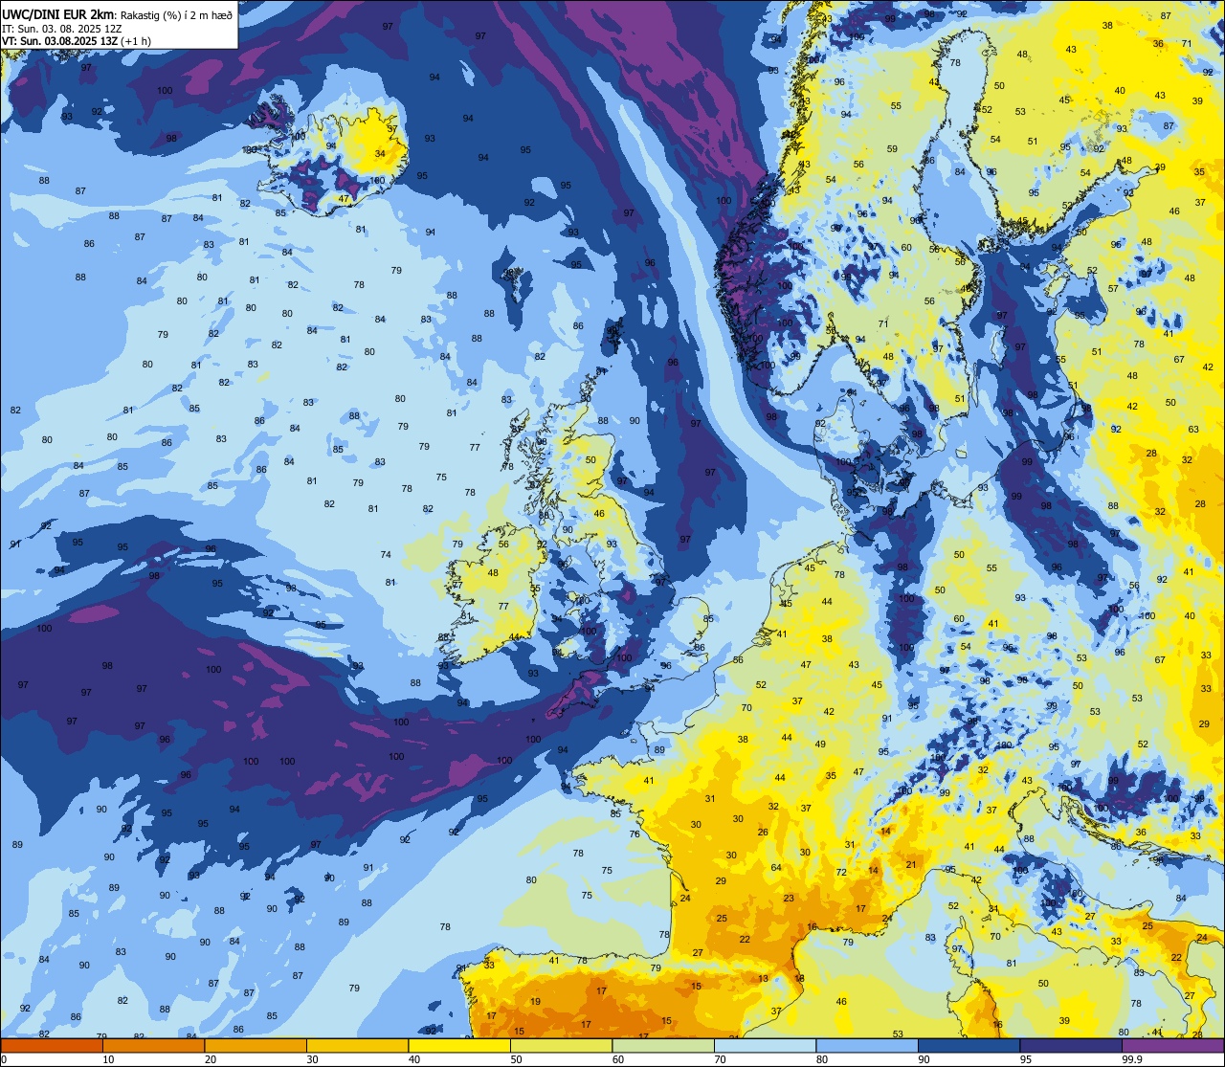This screenshot has width=1225, height=1067.
Task: Click the legend color block between 30 and 40
Action: 357,1046
